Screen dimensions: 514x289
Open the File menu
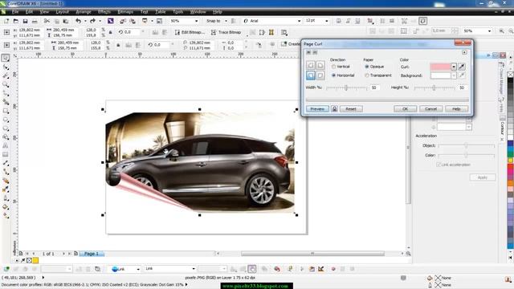click(x=15, y=12)
